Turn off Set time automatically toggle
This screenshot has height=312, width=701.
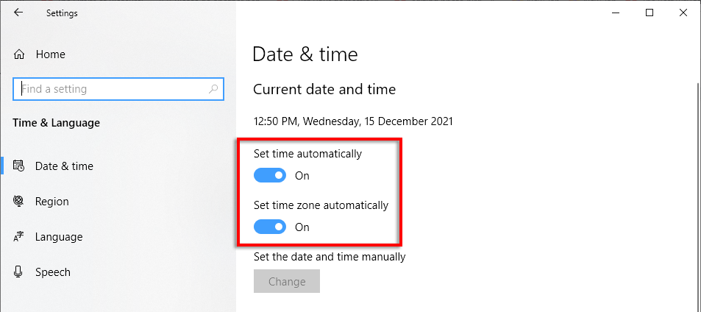click(270, 176)
